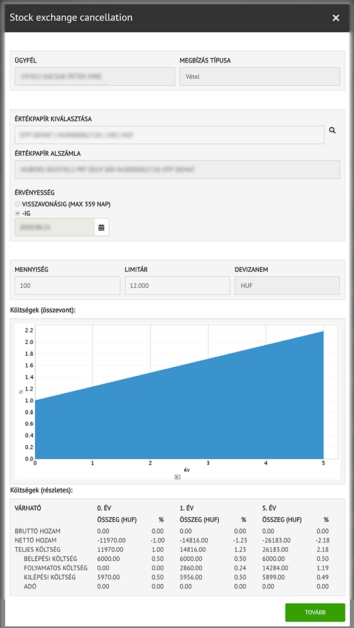354x628 pixels.
Task: Open the Megbízás típusa Vétel field
Action: [x=260, y=77]
